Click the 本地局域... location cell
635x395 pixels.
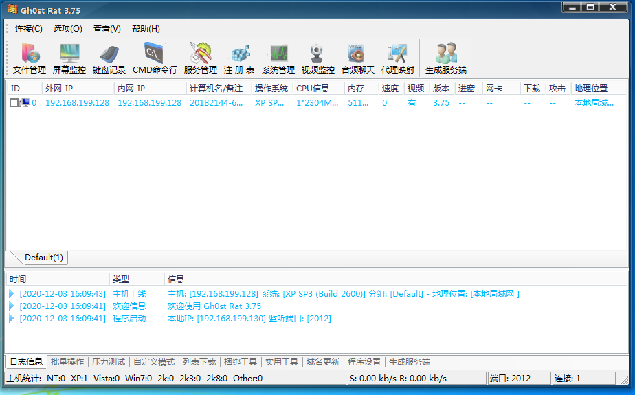pos(594,103)
